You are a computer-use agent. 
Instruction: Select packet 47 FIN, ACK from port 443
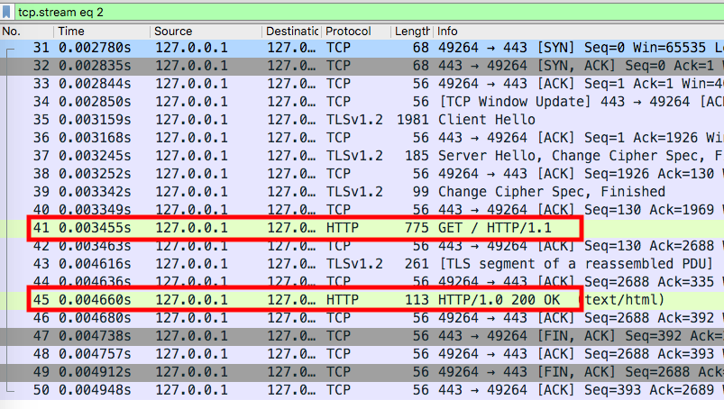(x=362, y=336)
